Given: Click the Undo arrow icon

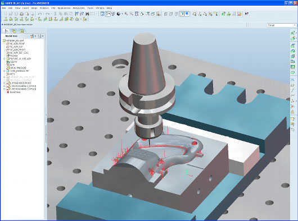Looking at the screenshot, I should pos(40,14).
